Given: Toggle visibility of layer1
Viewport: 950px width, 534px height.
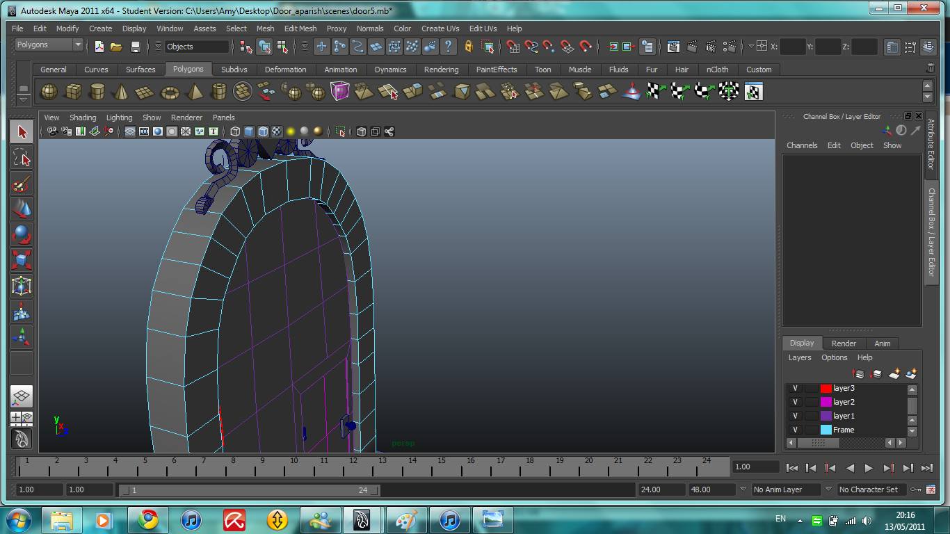Looking at the screenshot, I should tap(795, 416).
